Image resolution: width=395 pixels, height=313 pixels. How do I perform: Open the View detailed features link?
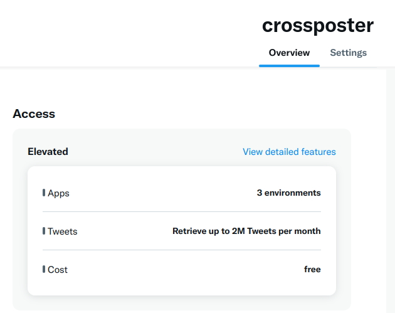[x=289, y=152]
